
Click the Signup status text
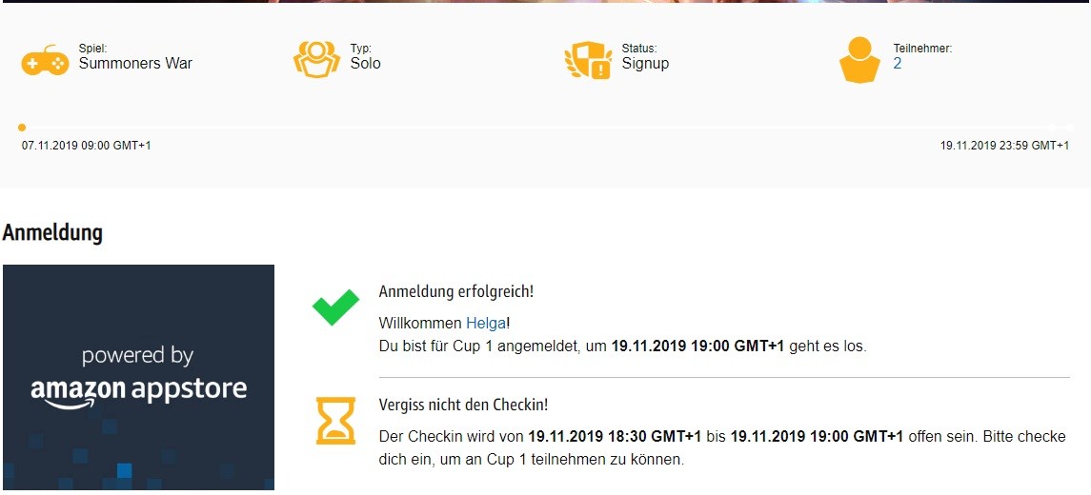pyautogui.click(x=645, y=63)
